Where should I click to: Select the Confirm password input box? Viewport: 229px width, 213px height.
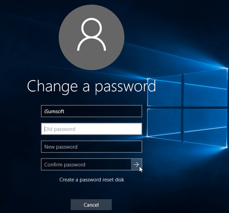coord(86,165)
